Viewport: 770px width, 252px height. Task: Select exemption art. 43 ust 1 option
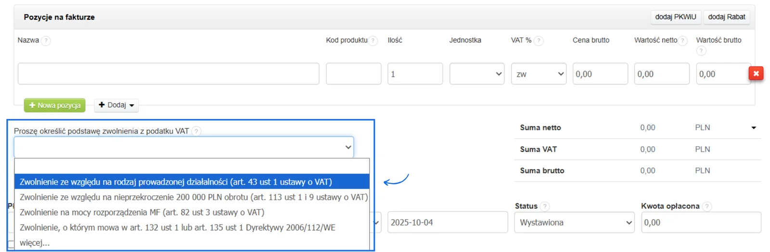point(192,182)
